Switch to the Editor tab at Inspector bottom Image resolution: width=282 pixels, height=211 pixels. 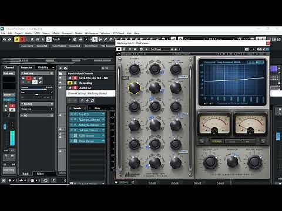click(x=40, y=173)
